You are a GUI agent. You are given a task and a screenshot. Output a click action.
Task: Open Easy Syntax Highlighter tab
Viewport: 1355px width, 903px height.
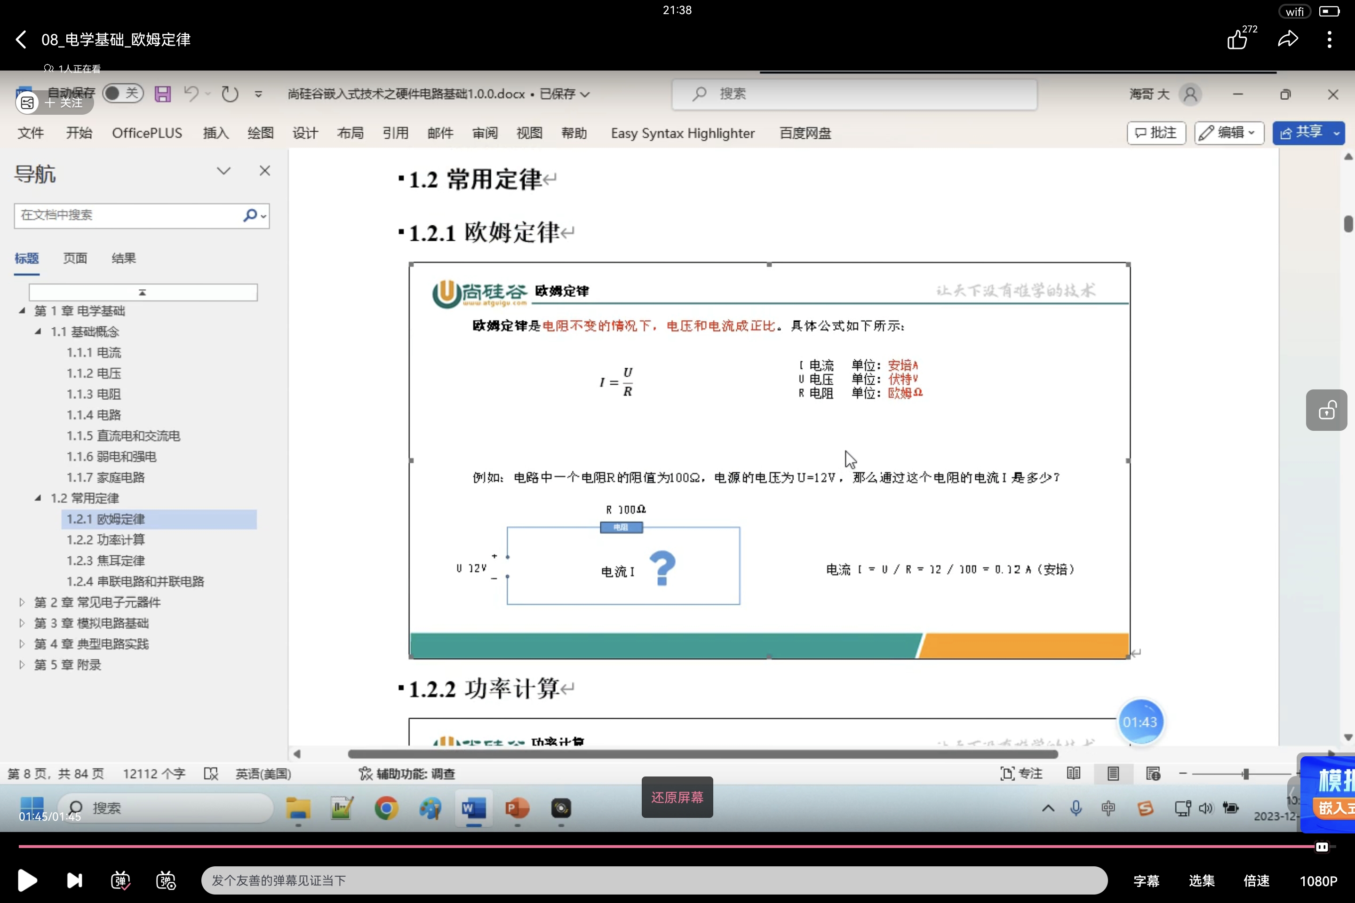click(683, 133)
